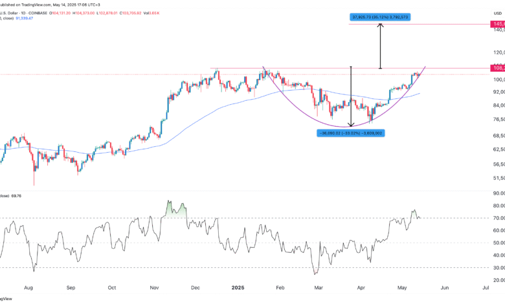The image size is (505, 304).
Task: Click the blue -36,090.02 (-33.02%) measurement label
Action: (352, 133)
